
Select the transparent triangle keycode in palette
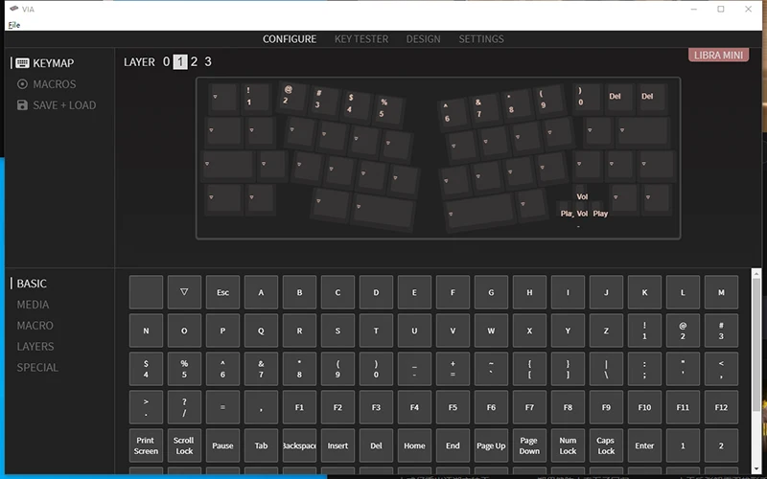(x=184, y=292)
